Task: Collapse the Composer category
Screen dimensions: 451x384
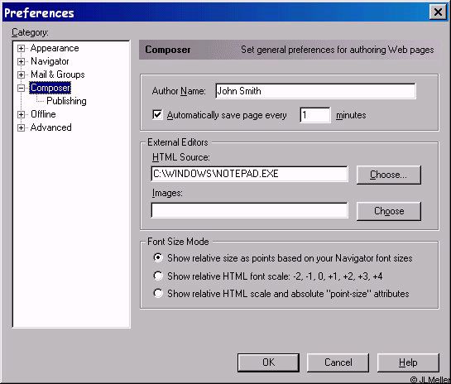Action: tap(21, 88)
